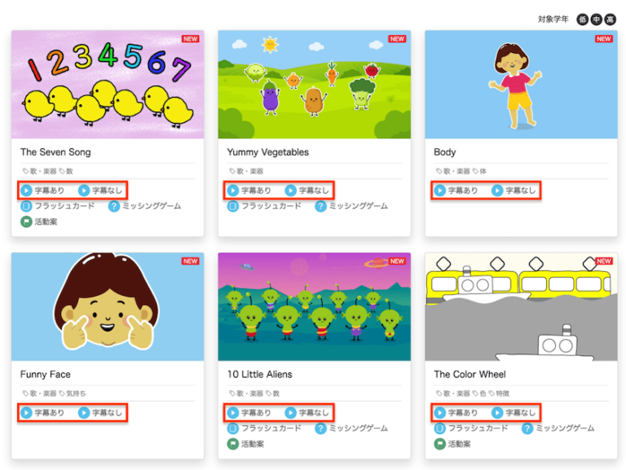Play Body video with 字幕なし
The height and width of the screenshot is (470, 626).
coord(514,191)
